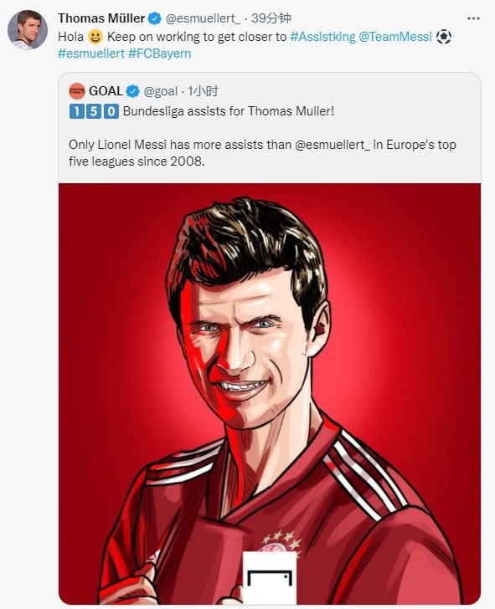Open the #Assistking hashtag
The height and width of the screenshot is (609, 495).
tap(322, 37)
